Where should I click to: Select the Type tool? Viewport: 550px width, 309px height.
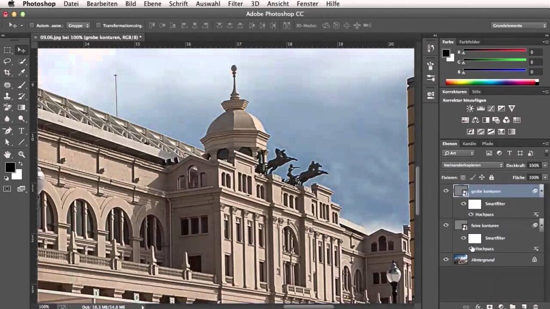21,130
